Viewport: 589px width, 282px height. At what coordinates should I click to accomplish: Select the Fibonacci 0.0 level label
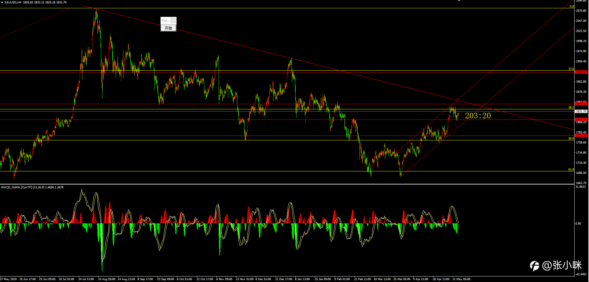572,6
